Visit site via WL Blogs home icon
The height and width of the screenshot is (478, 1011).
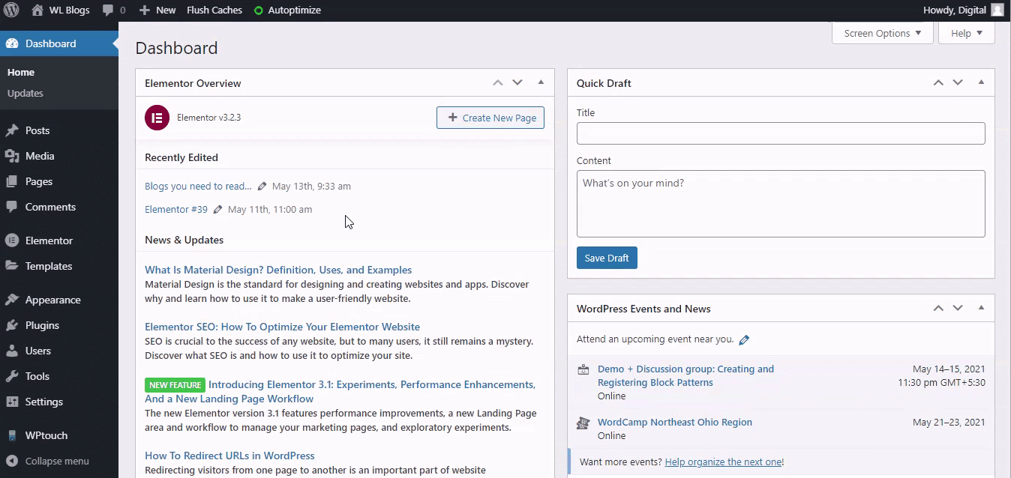(37, 10)
